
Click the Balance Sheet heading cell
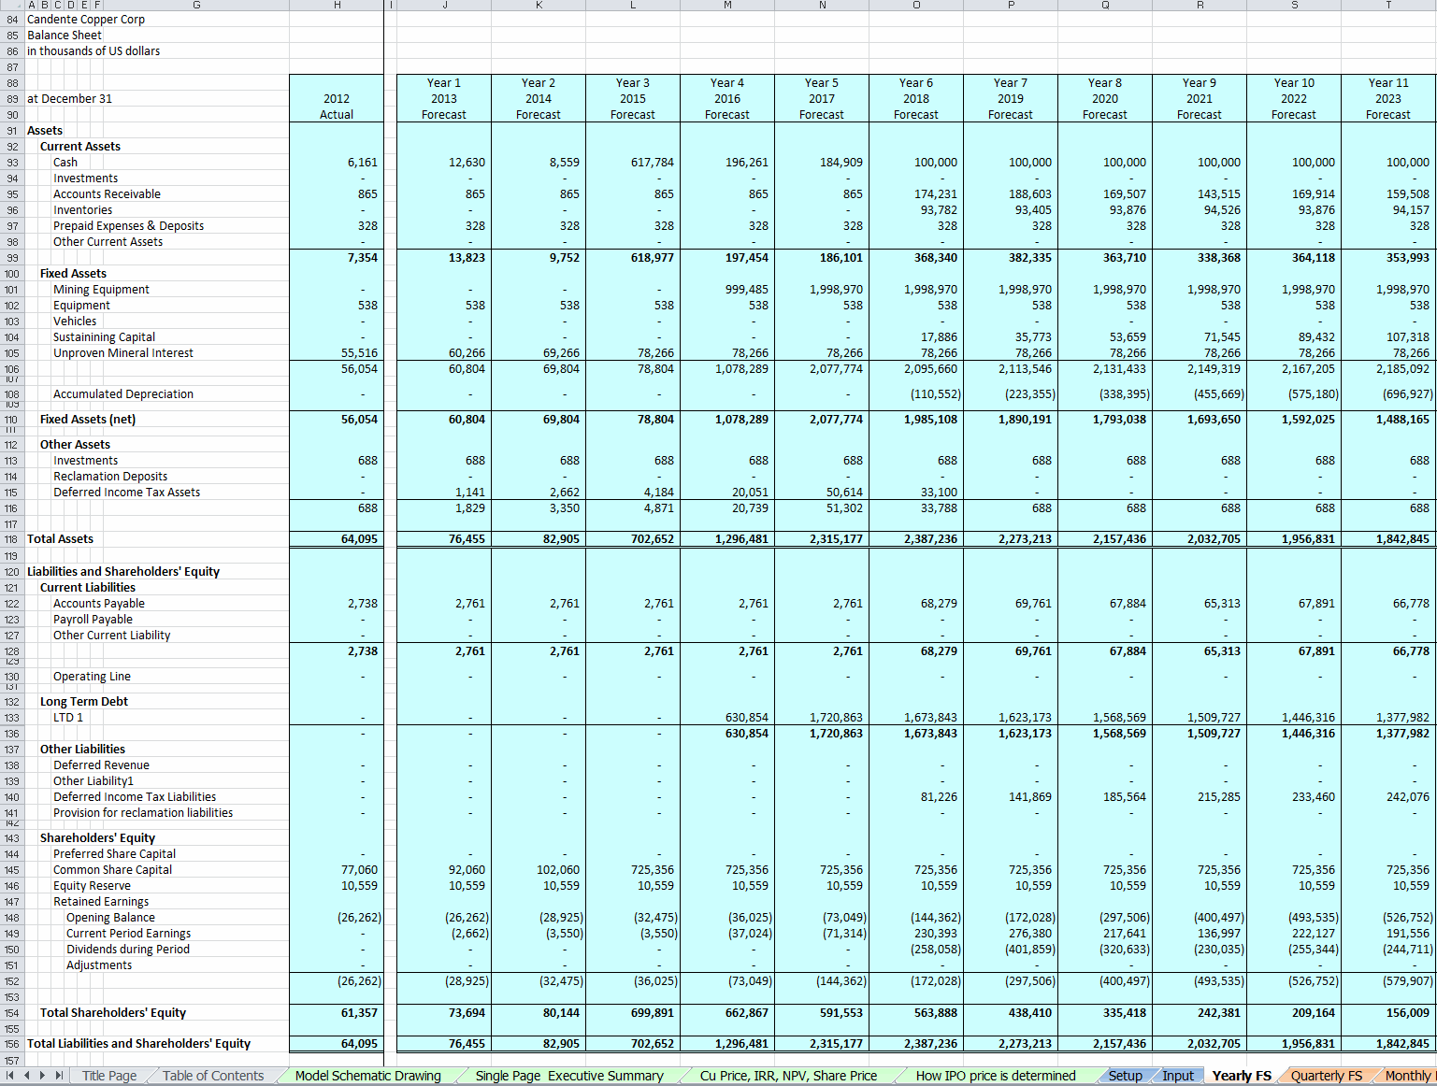[65, 36]
